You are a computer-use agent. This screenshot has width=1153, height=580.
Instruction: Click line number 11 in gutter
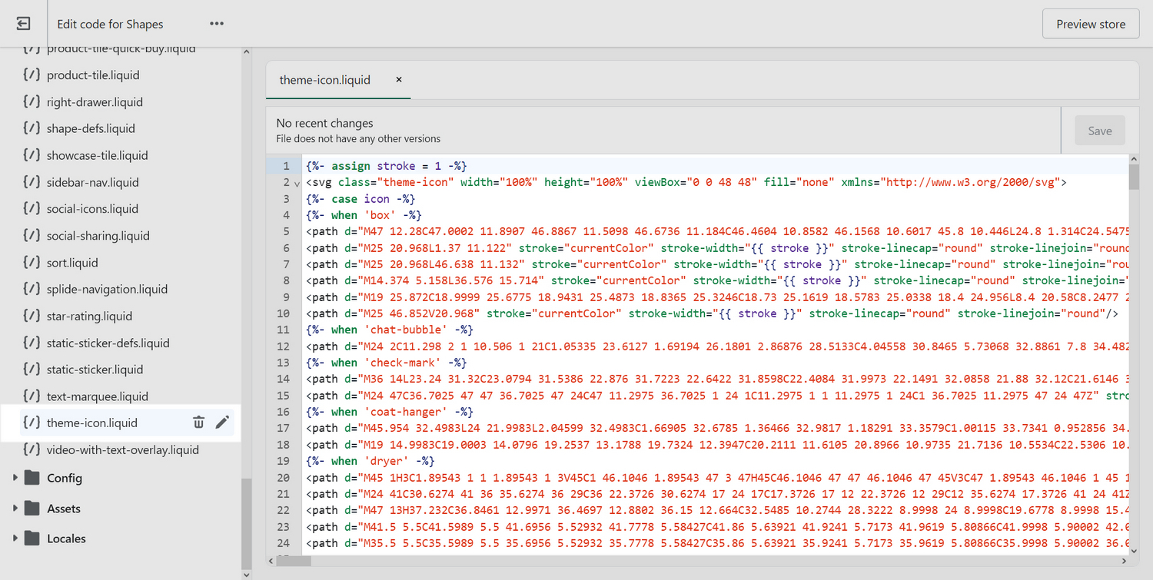pos(283,330)
